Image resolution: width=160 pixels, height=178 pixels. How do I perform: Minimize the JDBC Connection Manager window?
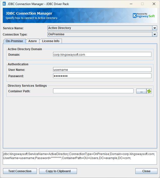[x=131, y=4]
